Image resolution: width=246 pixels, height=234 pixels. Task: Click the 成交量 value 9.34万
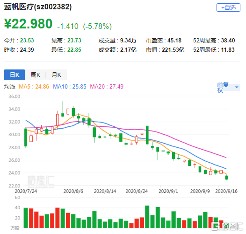click(x=128, y=41)
